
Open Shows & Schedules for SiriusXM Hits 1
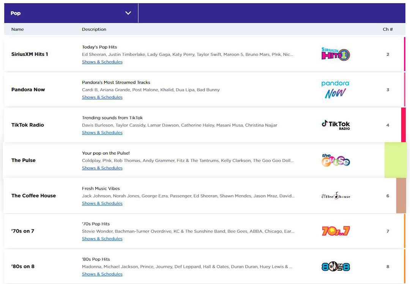pos(102,62)
